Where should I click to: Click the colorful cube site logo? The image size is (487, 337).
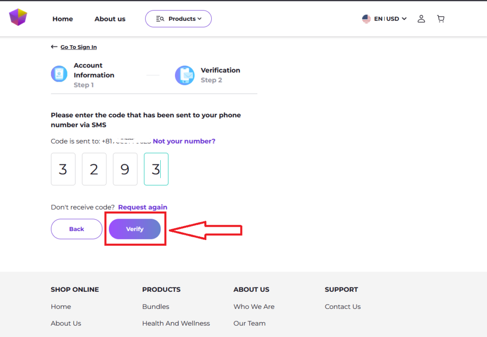[18, 18]
